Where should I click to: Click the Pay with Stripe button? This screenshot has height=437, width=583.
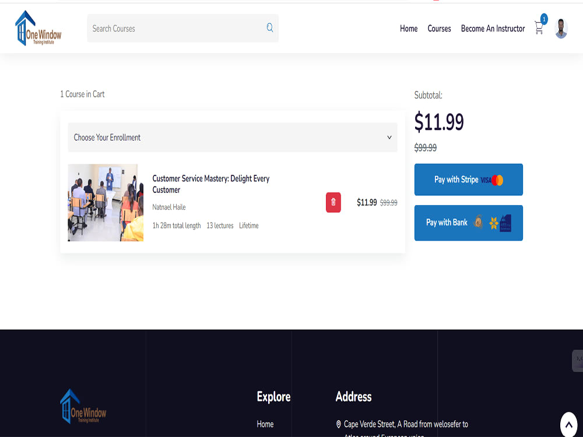tap(468, 179)
